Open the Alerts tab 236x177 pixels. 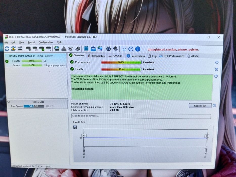click(x=192, y=56)
